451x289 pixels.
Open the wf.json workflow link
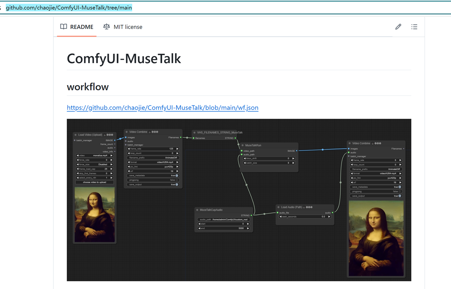pyautogui.click(x=162, y=108)
